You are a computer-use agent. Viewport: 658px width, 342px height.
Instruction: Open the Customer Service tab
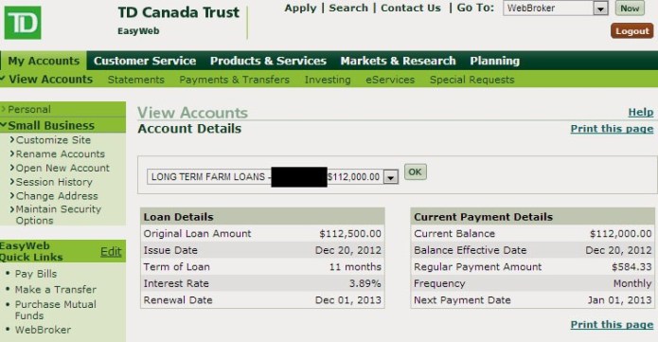[x=145, y=61]
